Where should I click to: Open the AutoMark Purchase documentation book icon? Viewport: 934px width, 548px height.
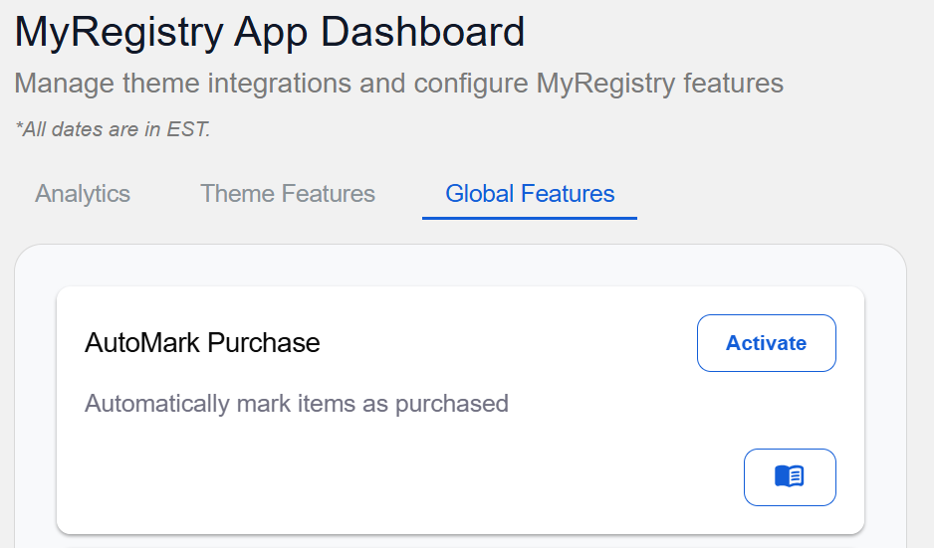790,477
